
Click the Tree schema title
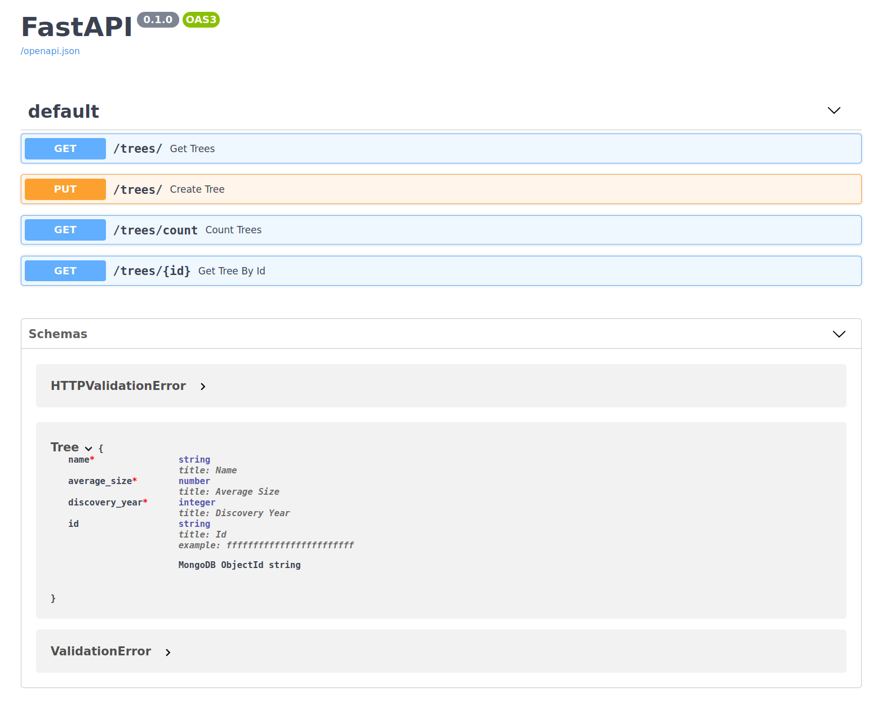tap(65, 447)
